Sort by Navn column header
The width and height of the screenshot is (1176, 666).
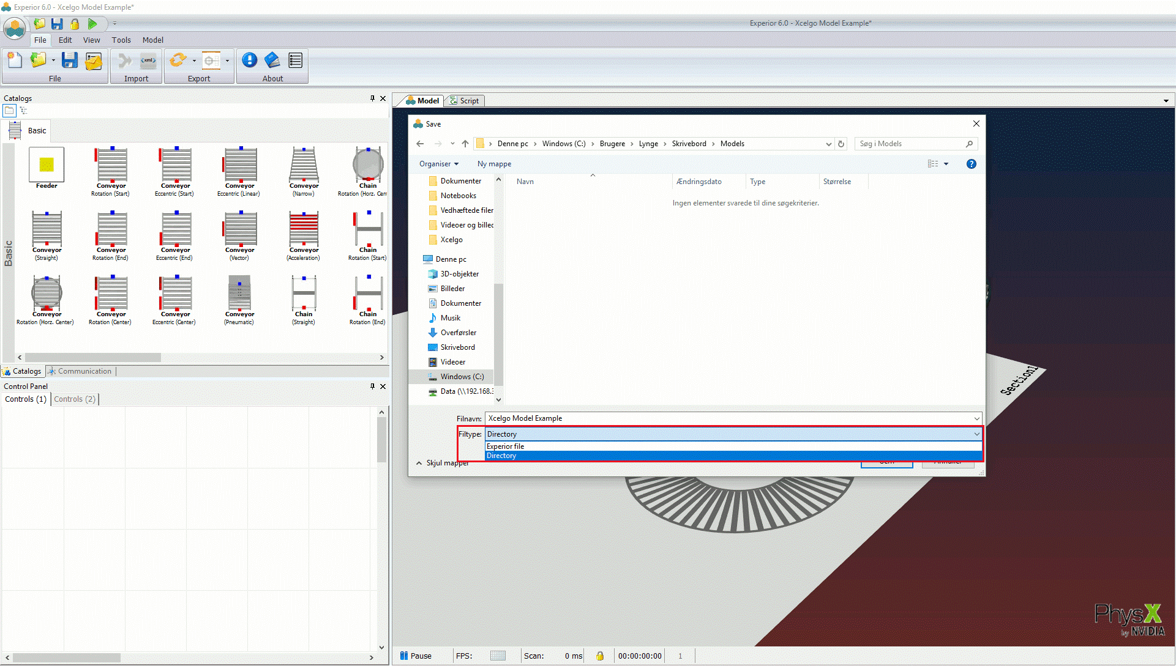tap(525, 182)
